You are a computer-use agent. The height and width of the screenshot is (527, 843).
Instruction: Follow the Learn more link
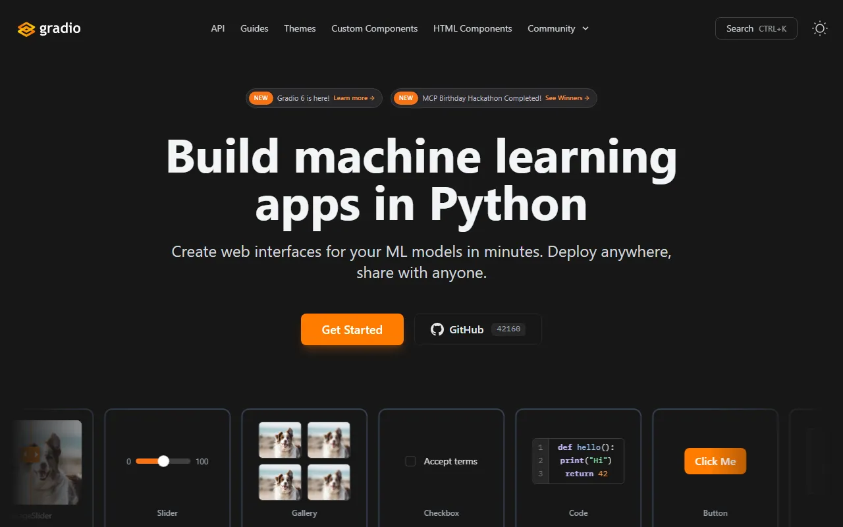pyautogui.click(x=354, y=98)
